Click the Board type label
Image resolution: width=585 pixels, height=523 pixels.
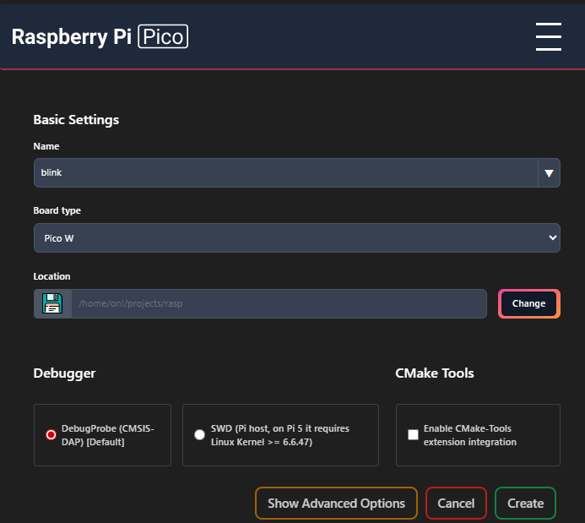(x=57, y=210)
